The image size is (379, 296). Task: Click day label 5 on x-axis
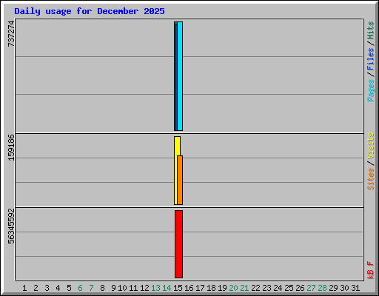tap(69, 288)
